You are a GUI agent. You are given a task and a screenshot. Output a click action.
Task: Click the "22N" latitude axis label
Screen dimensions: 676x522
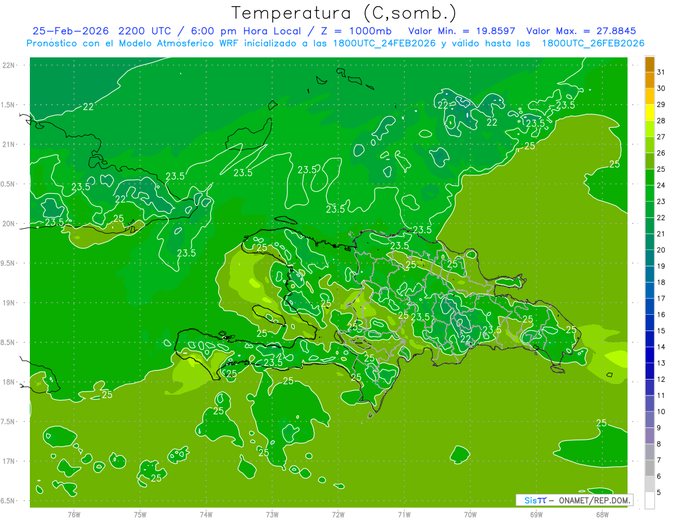click(10, 65)
